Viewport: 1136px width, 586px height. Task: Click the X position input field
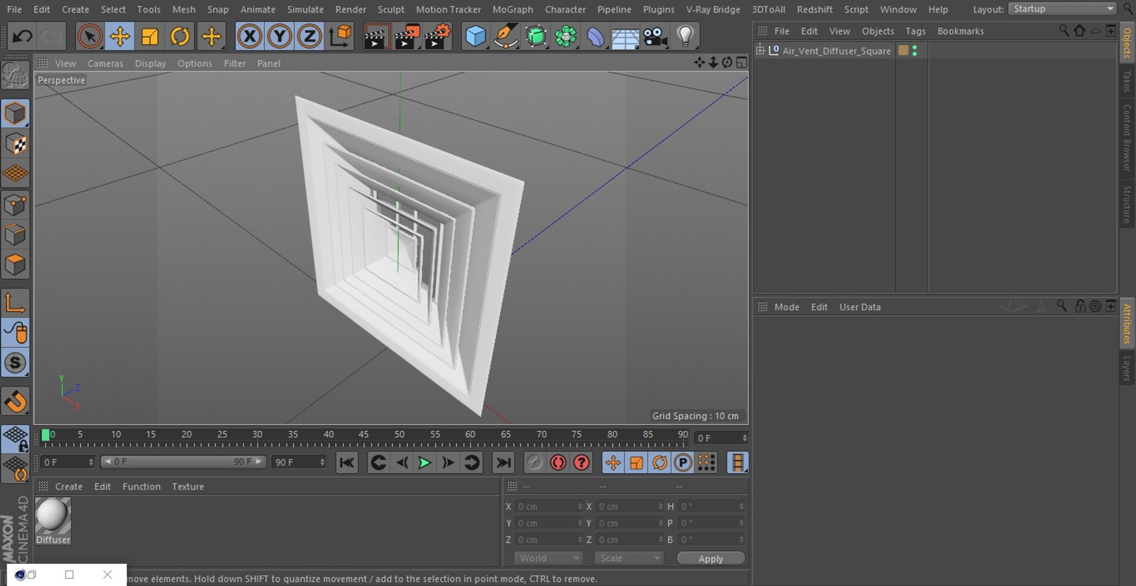pyautogui.click(x=548, y=507)
